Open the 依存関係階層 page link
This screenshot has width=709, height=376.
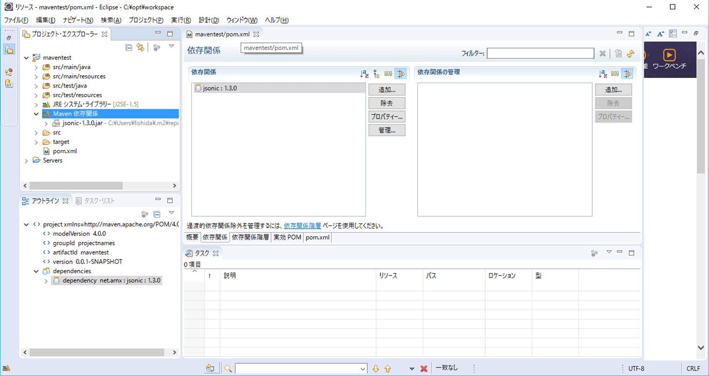[x=302, y=225]
